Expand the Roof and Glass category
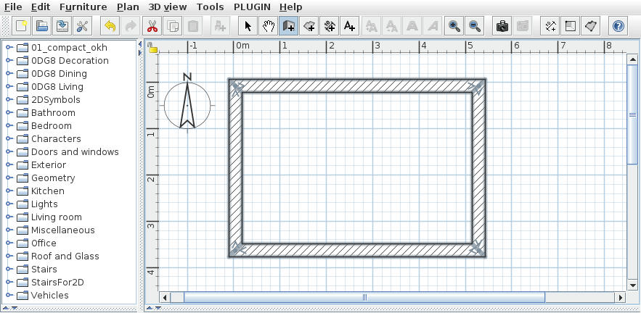This screenshot has height=313, width=641. (x=9, y=256)
